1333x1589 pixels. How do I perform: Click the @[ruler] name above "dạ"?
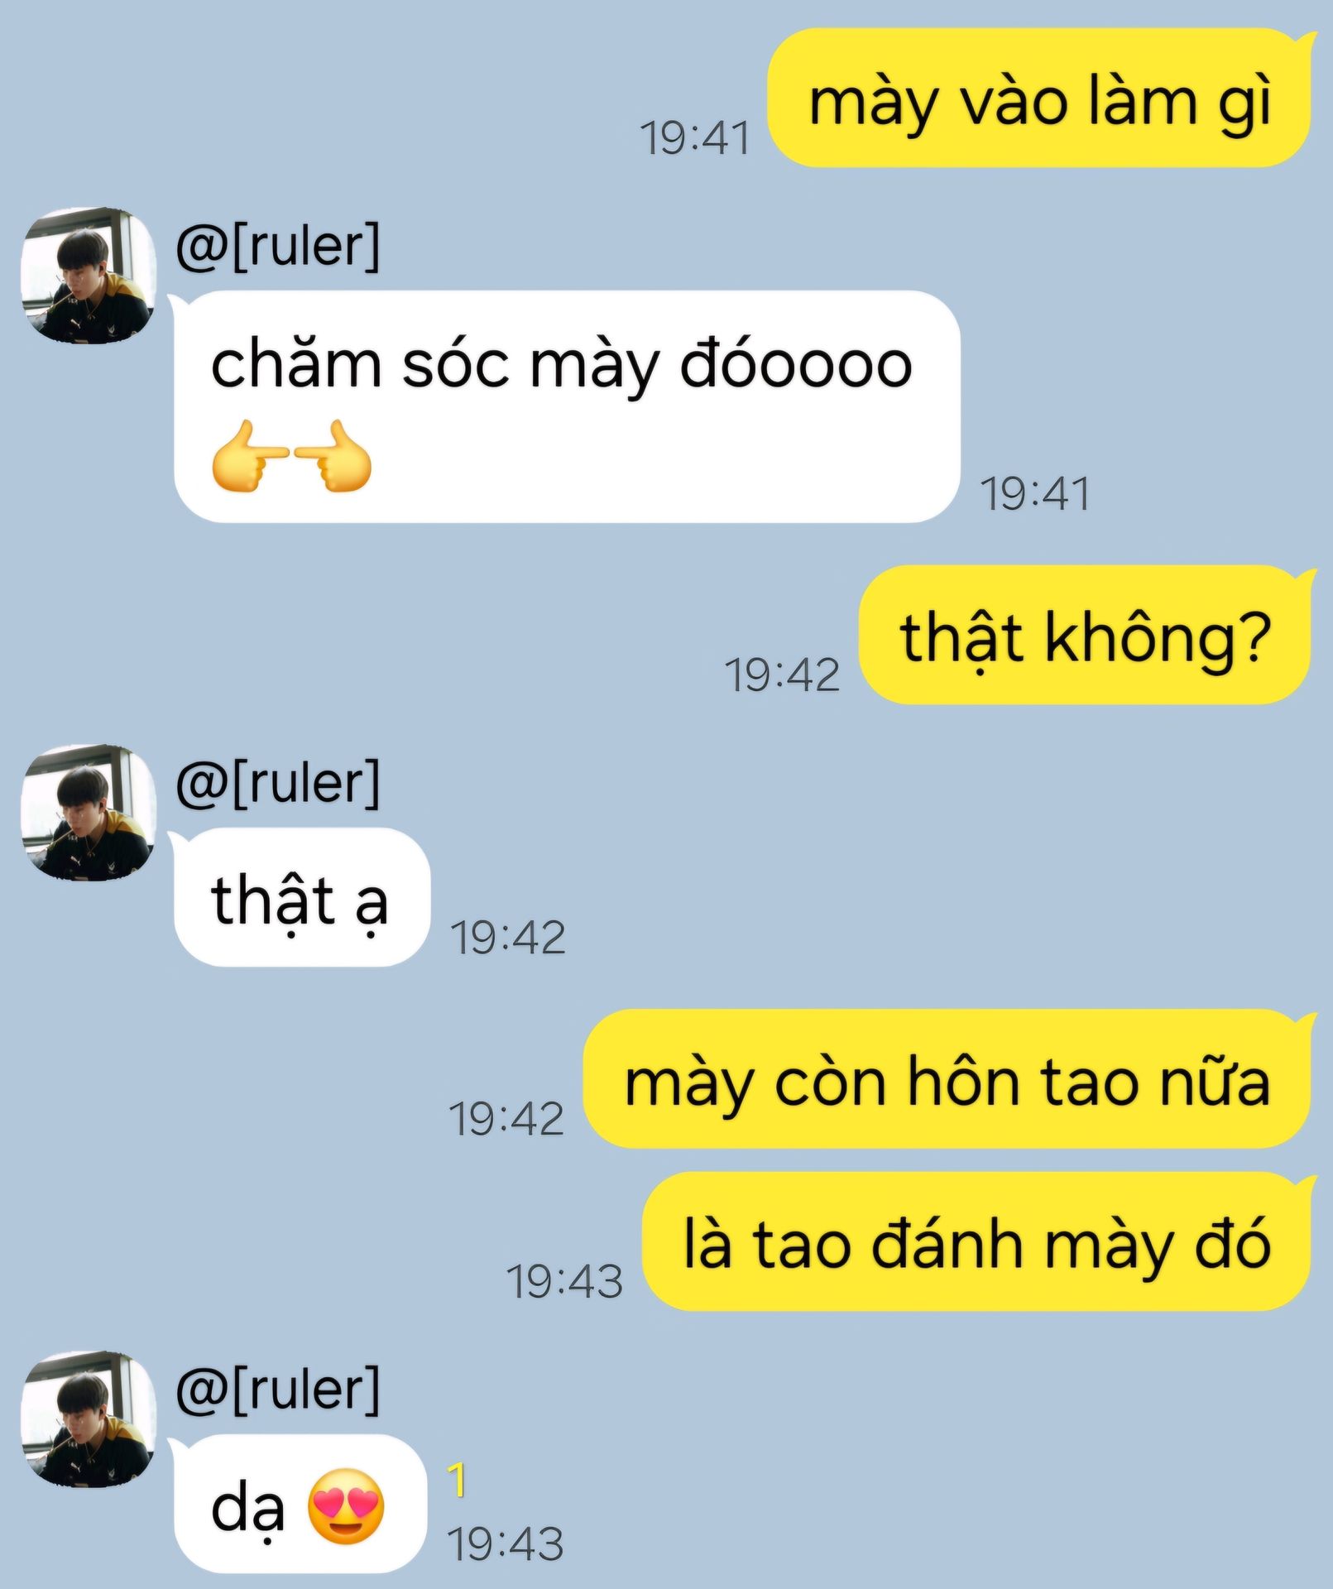(x=278, y=1390)
